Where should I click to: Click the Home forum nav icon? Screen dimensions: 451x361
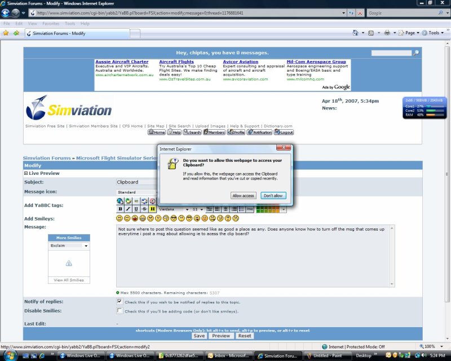156,132
